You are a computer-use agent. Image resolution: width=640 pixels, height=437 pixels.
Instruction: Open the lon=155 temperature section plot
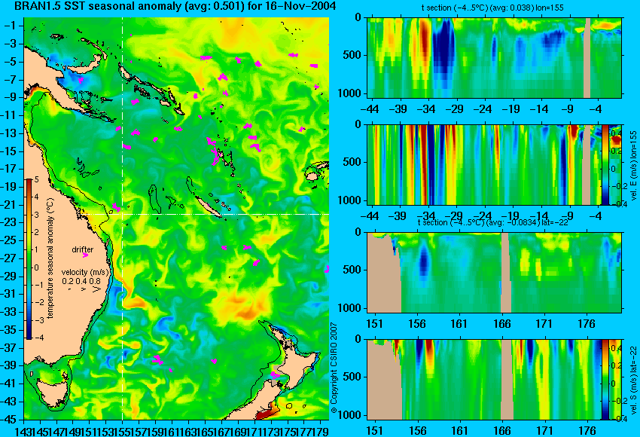[494, 57]
